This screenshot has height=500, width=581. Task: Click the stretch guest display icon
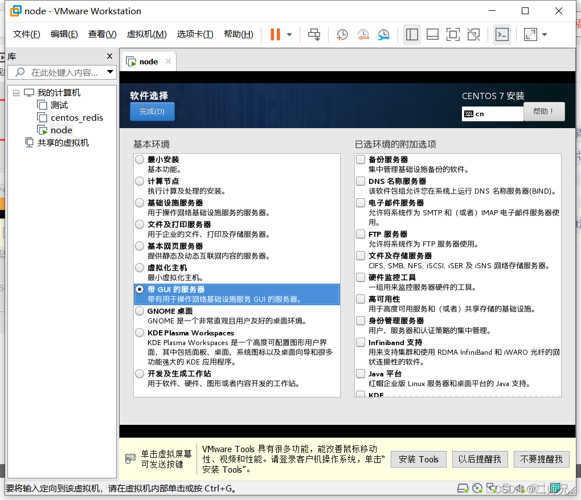click(530, 34)
